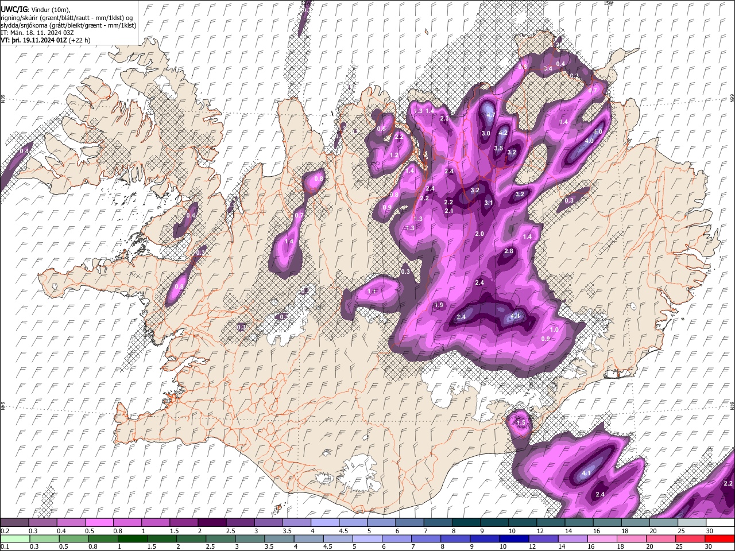
Task: Click the 0.1 label in the bottom legend
Action: [x=5, y=546]
